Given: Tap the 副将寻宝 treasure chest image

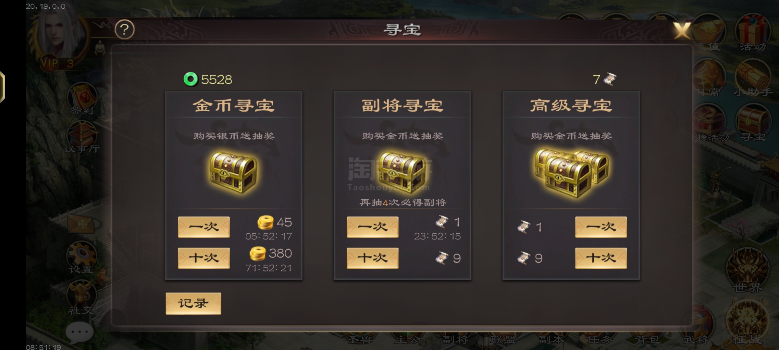Looking at the screenshot, I should (x=402, y=172).
